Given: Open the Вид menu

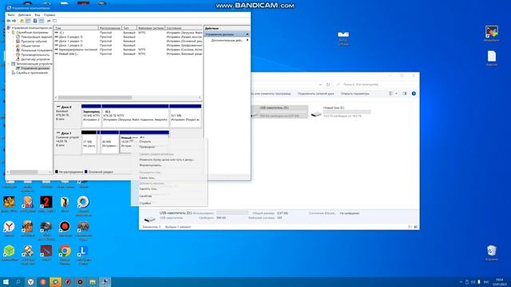Looking at the screenshot, I should pos(38,15).
